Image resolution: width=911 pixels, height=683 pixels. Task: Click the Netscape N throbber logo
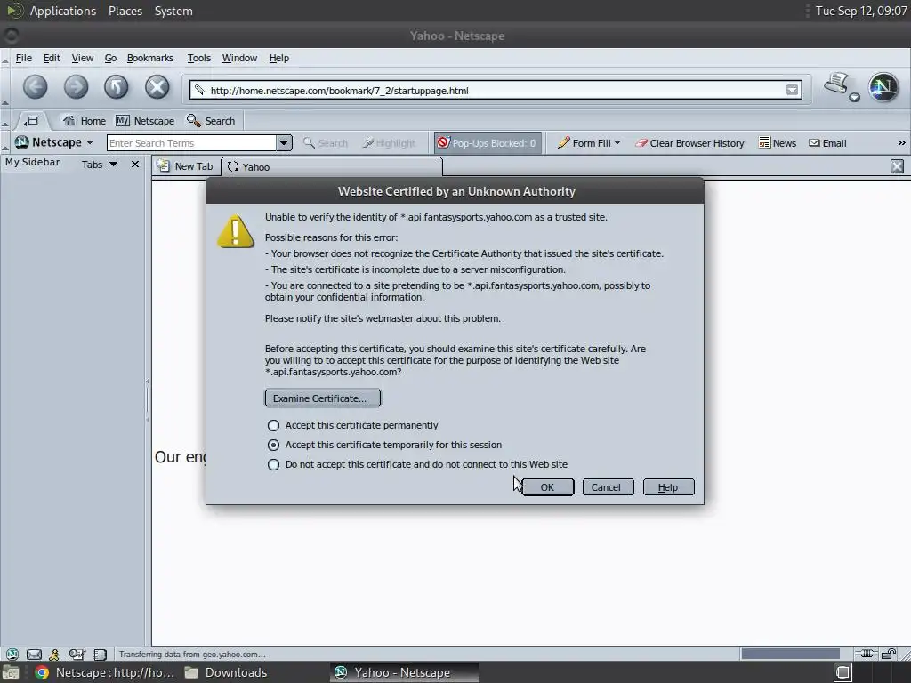pyautogui.click(x=883, y=87)
